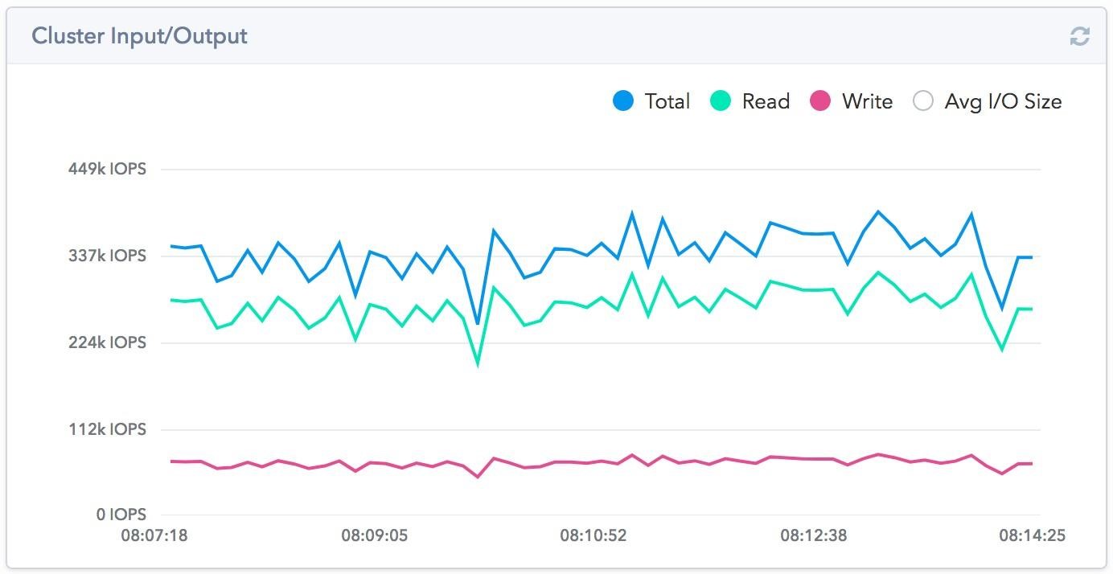Click the dip in the green Read line
This screenshot has height=574, width=1113.
click(476, 366)
